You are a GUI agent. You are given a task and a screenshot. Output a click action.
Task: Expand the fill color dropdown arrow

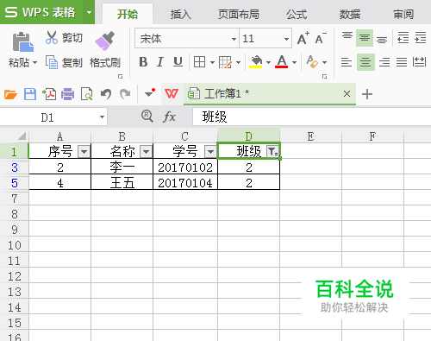268,62
